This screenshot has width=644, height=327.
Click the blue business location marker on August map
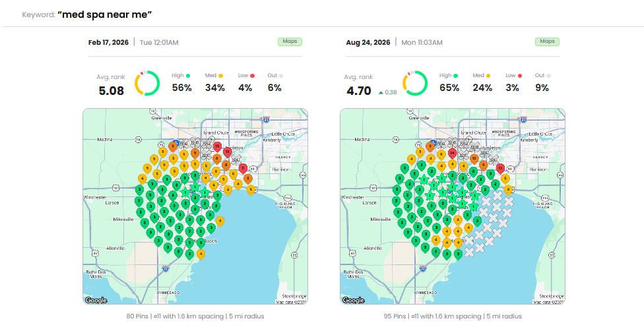[432, 142]
